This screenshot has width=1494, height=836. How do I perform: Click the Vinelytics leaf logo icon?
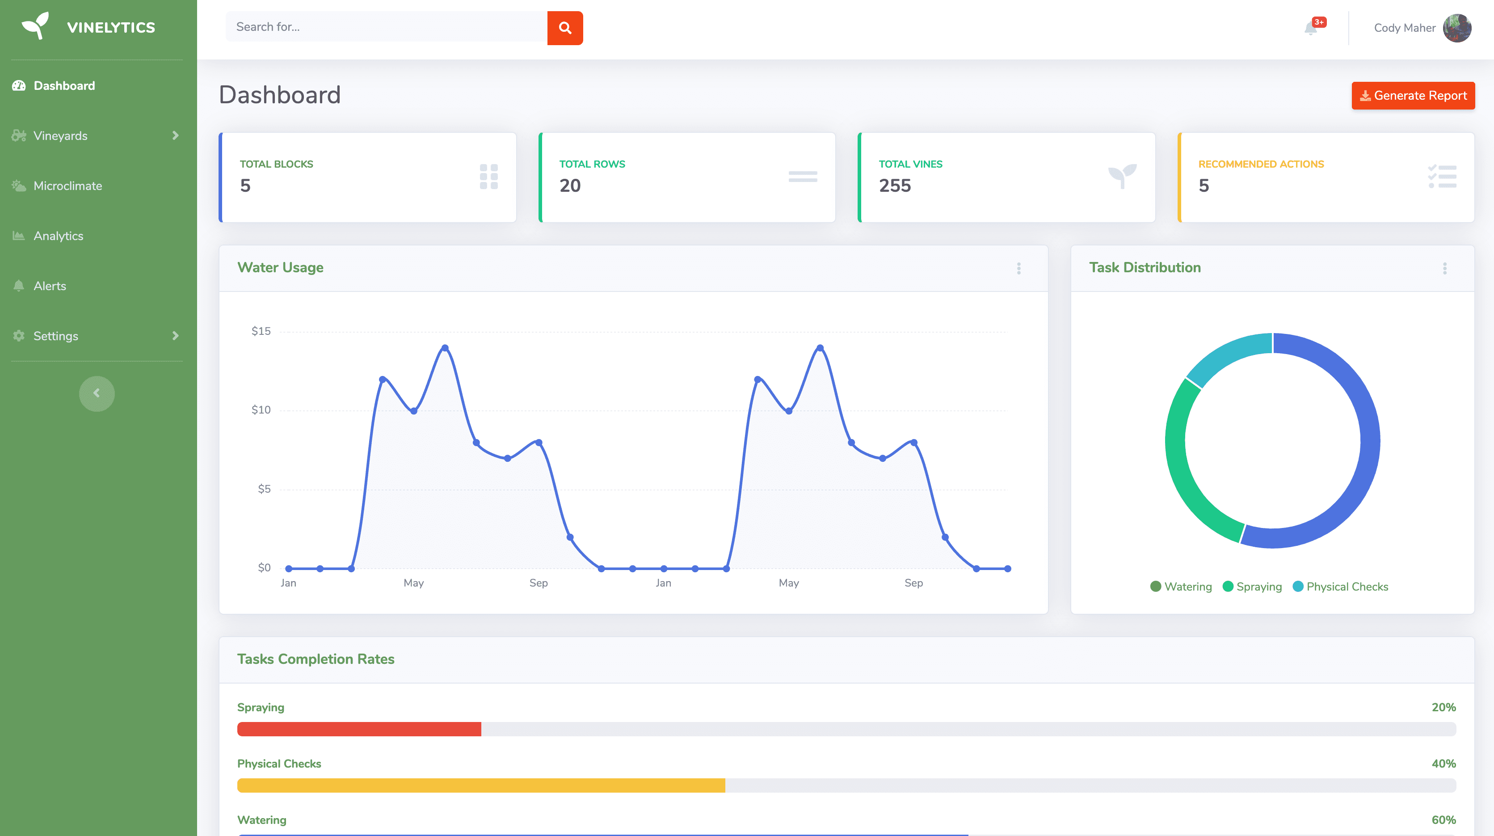click(x=35, y=26)
